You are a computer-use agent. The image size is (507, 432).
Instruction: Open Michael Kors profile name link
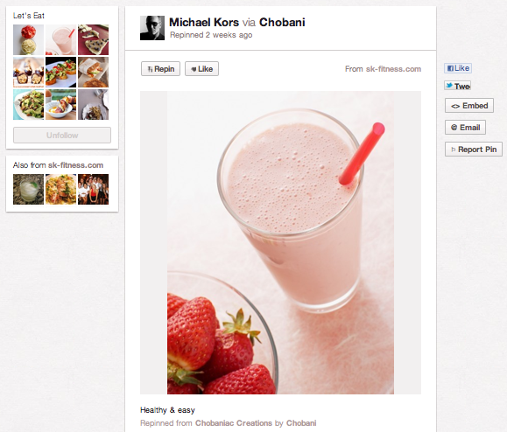coord(204,22)
